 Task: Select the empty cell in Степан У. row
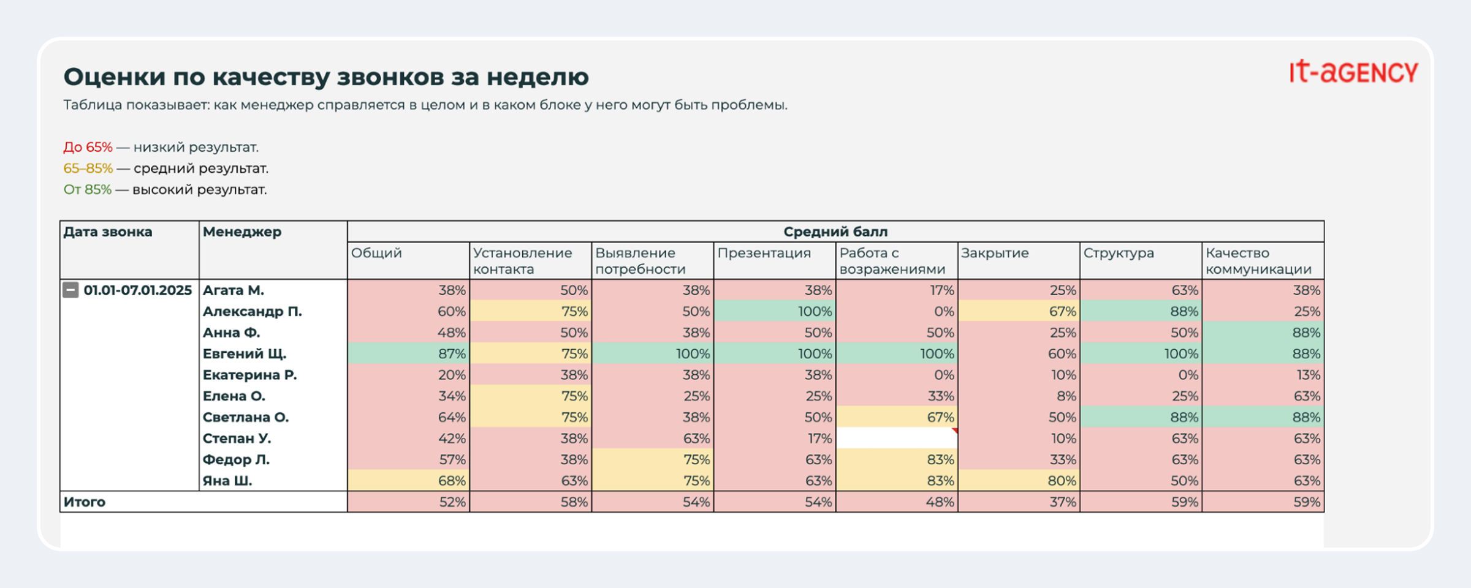(896, 438)
